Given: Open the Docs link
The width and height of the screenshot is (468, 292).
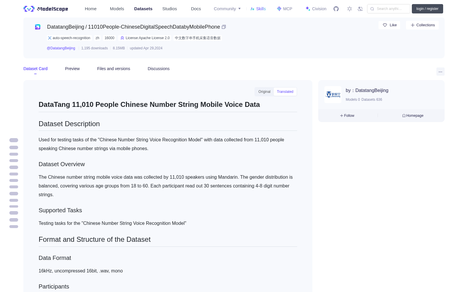Looking at the screenshot, I should tap(196, 9).
